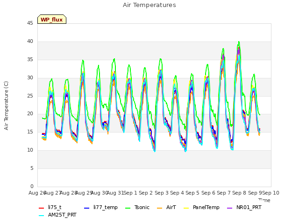Click the 30 y-axis tick label
The image size is (299, 224).
click(x=30, y=78)
